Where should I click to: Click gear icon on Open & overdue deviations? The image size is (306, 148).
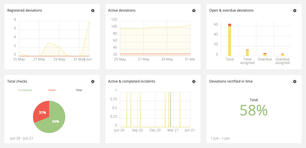[x=295, y=10]
